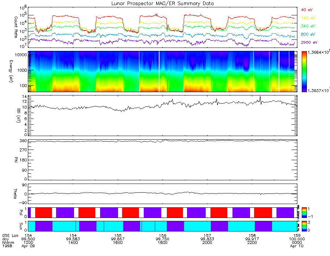The height and width of the screenshot is (256, 330).
Task: Click the '99.833' day-of-year value
Action: pyautogui.click(x=207, y=239)
